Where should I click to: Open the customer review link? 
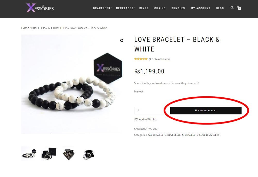(160, 59)
